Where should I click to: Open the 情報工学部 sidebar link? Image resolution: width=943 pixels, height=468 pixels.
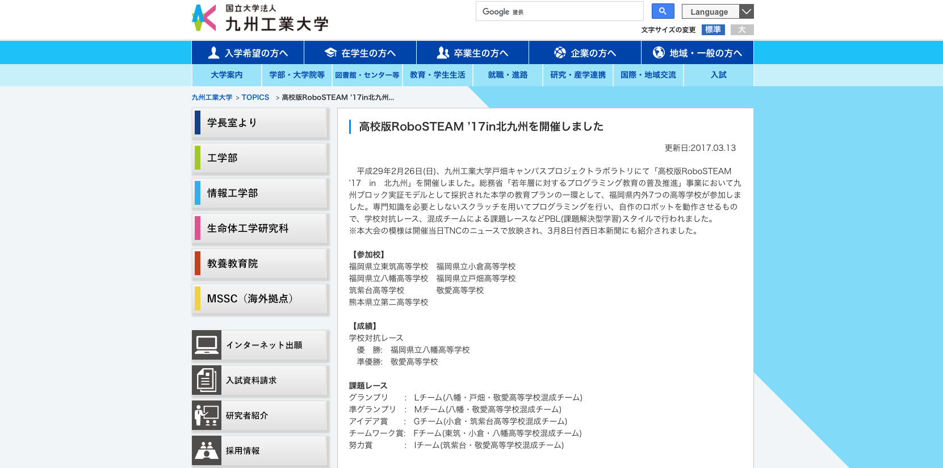[x=260, y=193]
